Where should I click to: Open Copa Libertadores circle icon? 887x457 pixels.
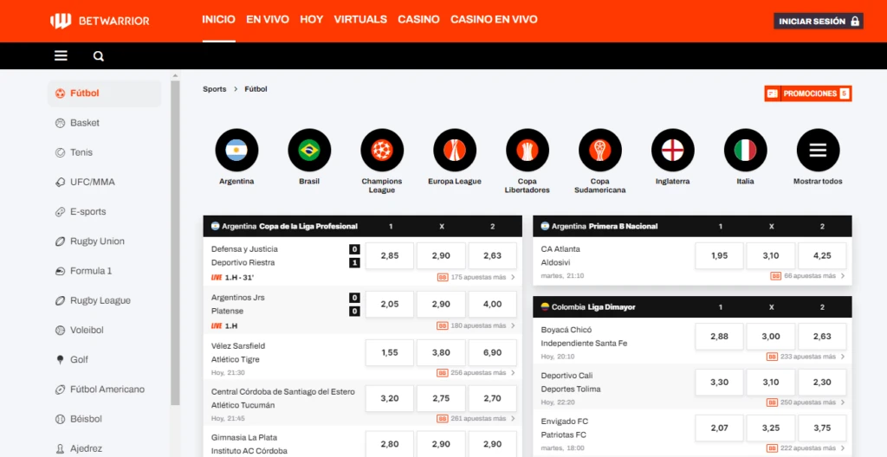click(x=528, y=150)
